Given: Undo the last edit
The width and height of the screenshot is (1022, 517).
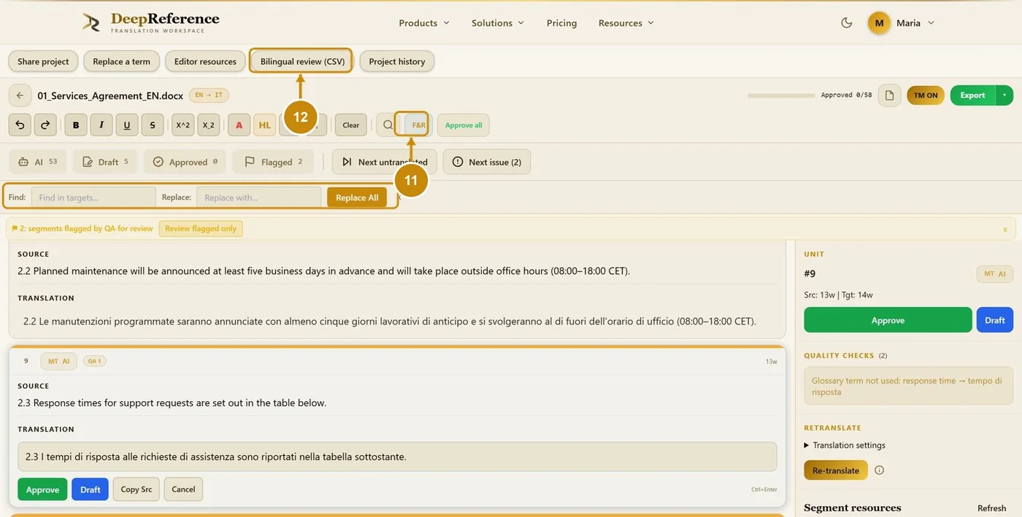Looking at the screenshot, I should 20,125.
